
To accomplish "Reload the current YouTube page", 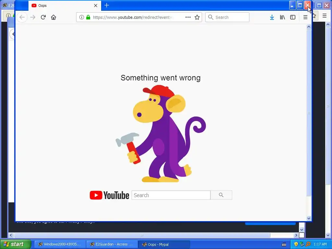I will click(43, 18).
